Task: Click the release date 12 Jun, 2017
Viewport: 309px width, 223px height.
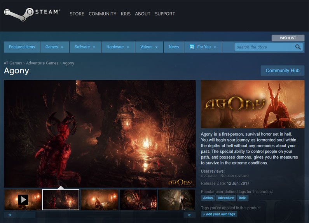Action: [x=238, y=183]
